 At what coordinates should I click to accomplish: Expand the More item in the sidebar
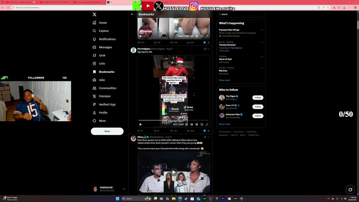pos(99,121)
